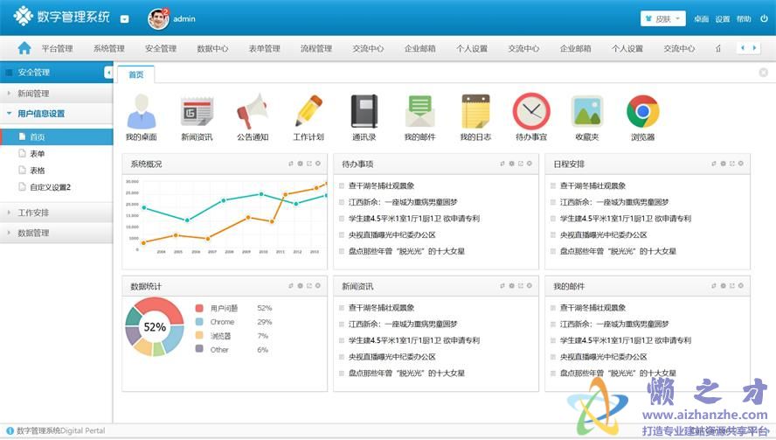Click the admin user avatar

pos(158,19)
